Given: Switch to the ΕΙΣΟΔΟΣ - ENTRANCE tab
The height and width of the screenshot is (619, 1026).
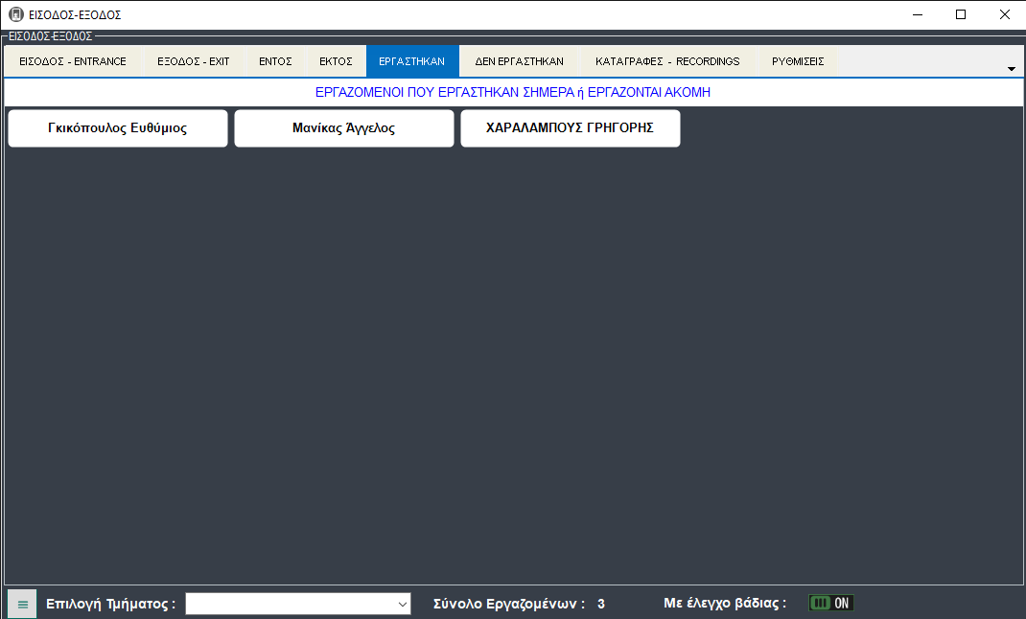Looking at the screenshot, I should [x=73, y=61].
